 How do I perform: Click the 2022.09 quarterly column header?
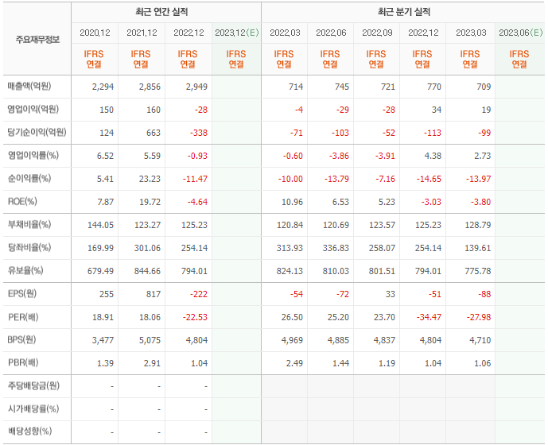[377, 33]
